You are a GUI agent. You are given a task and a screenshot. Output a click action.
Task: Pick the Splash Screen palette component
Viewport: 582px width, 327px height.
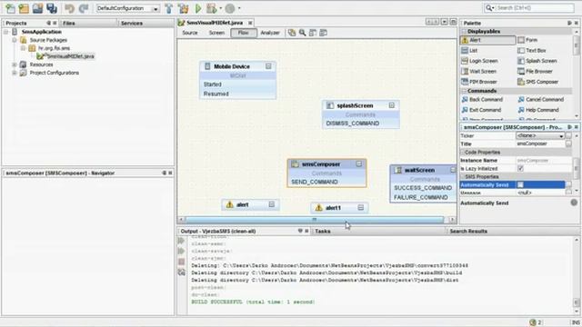coord(537,61)
